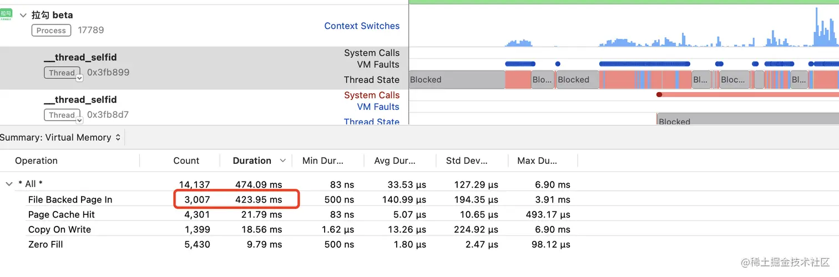Click the 493.17 µs max duration cell

click(548, 214)
